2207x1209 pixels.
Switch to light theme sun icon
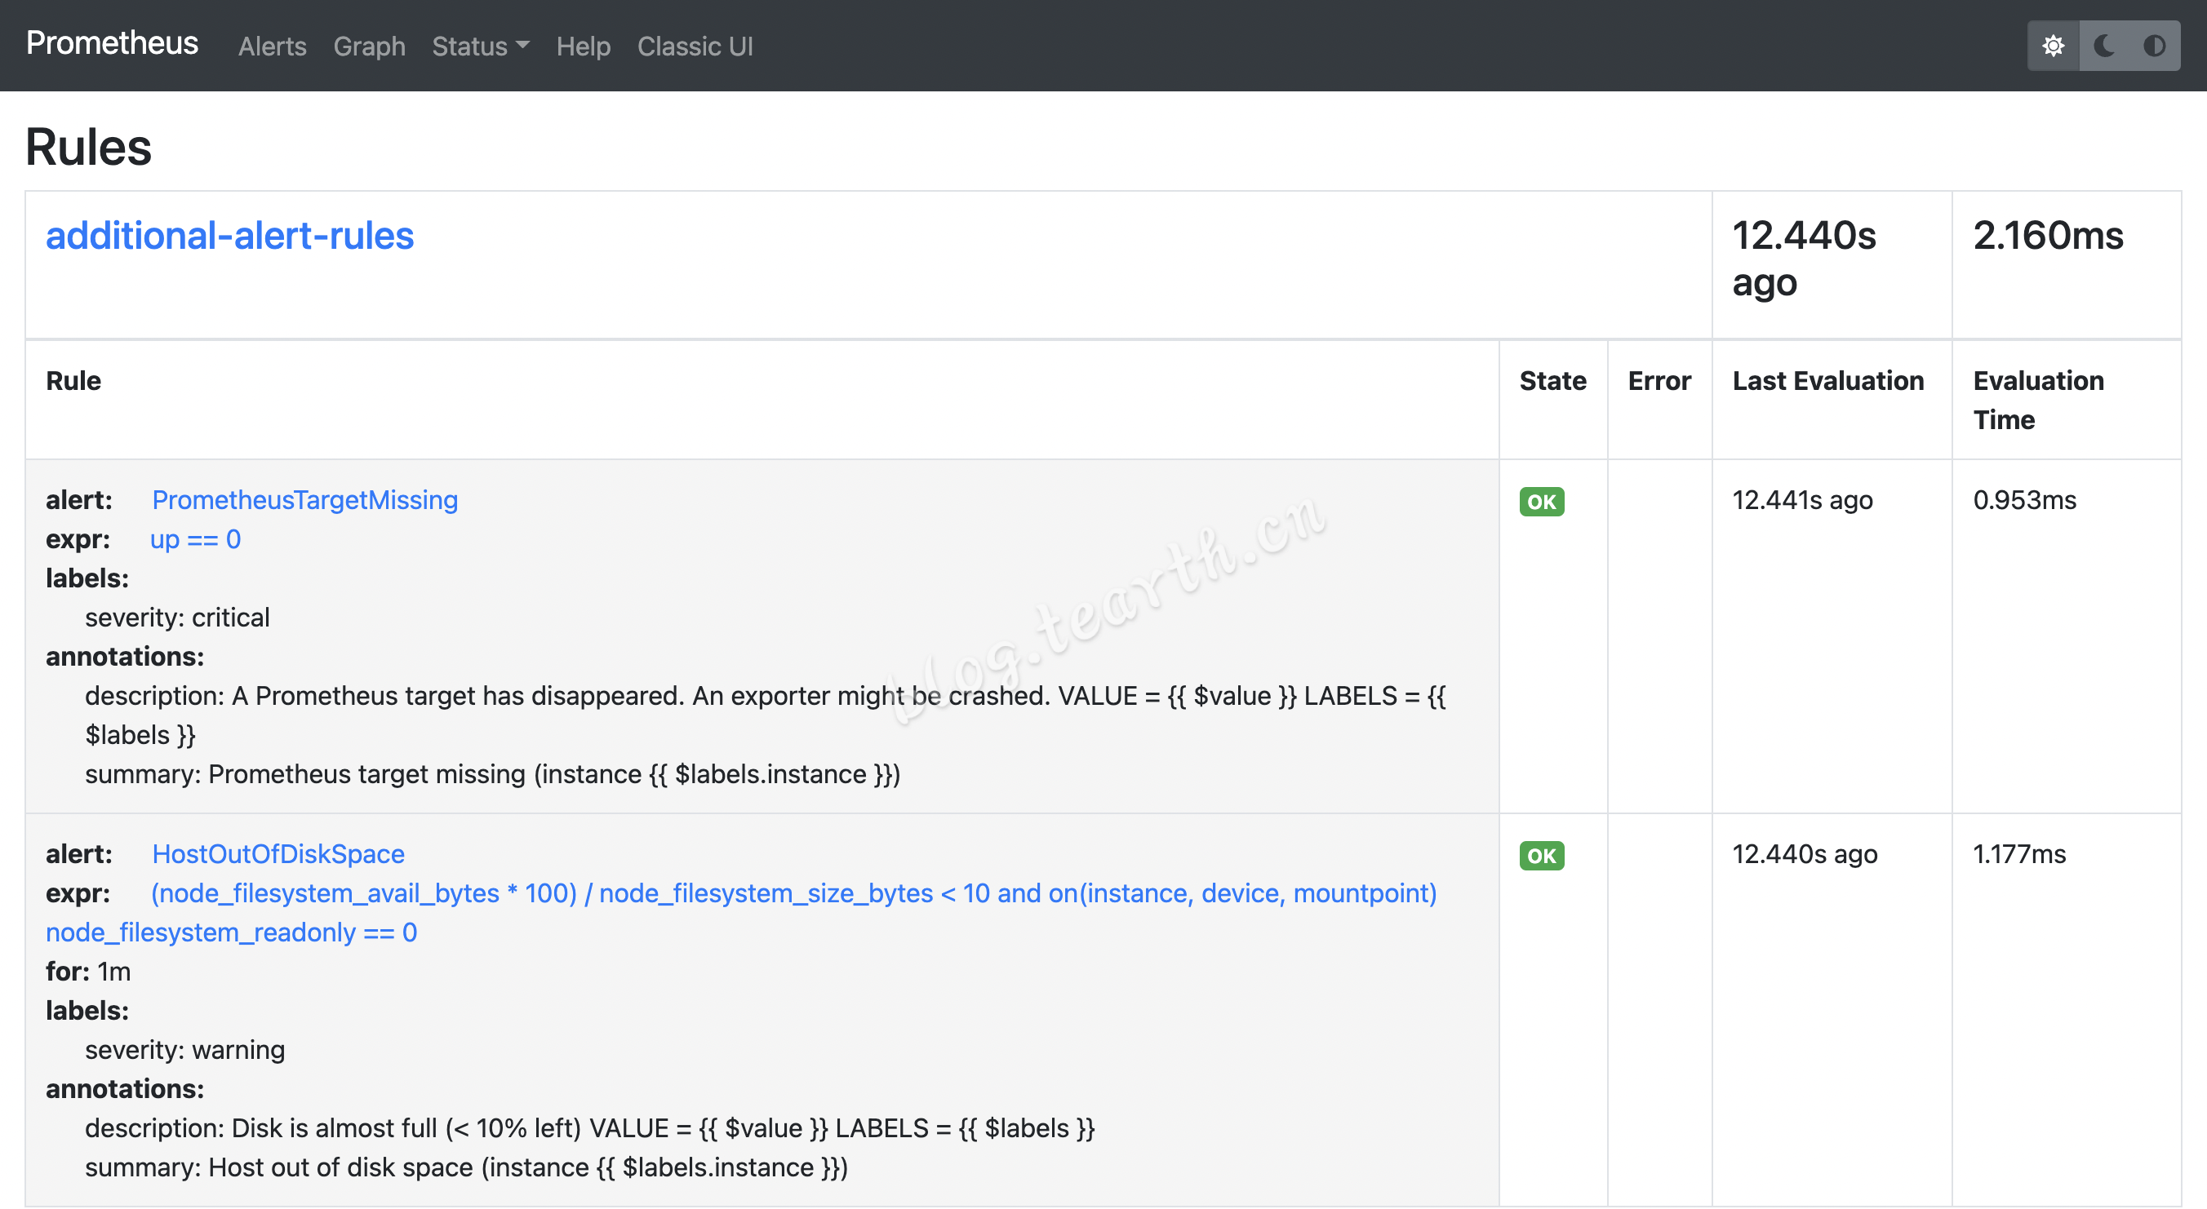click(x=2053, y=46)
